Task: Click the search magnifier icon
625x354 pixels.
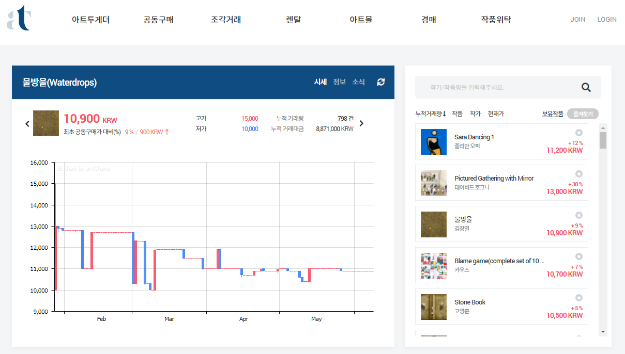Action: pos(586,87)
